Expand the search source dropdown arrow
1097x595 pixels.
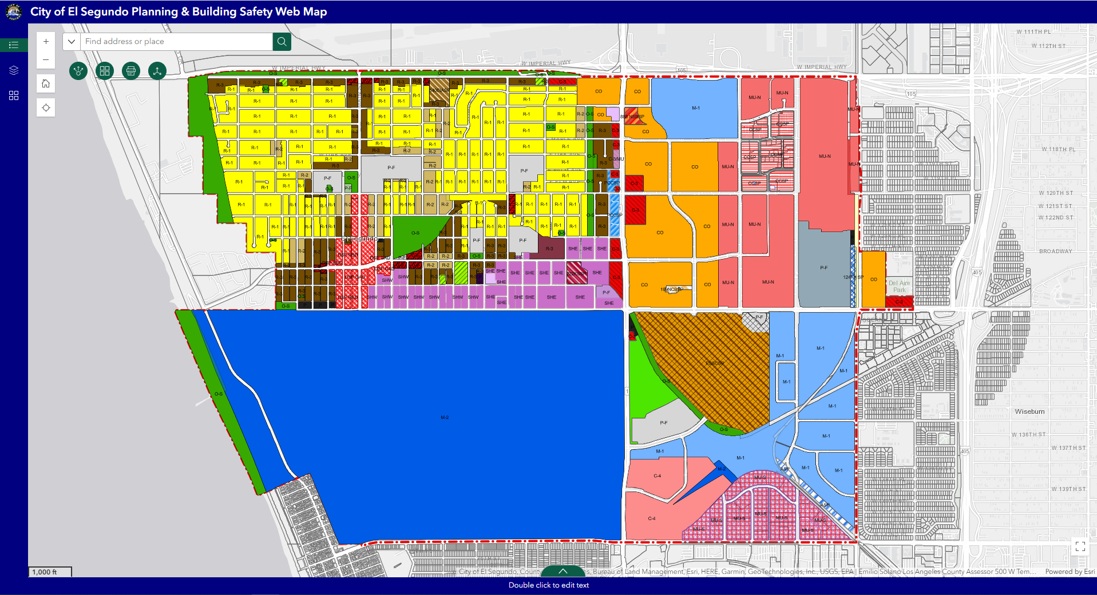point(72,42)
